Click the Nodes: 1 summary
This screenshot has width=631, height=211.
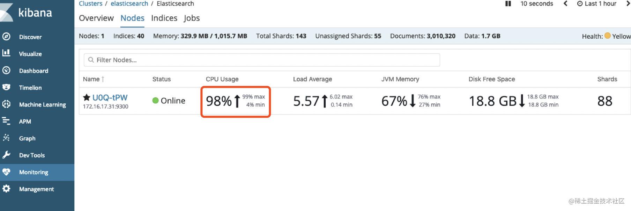(91, 36)
